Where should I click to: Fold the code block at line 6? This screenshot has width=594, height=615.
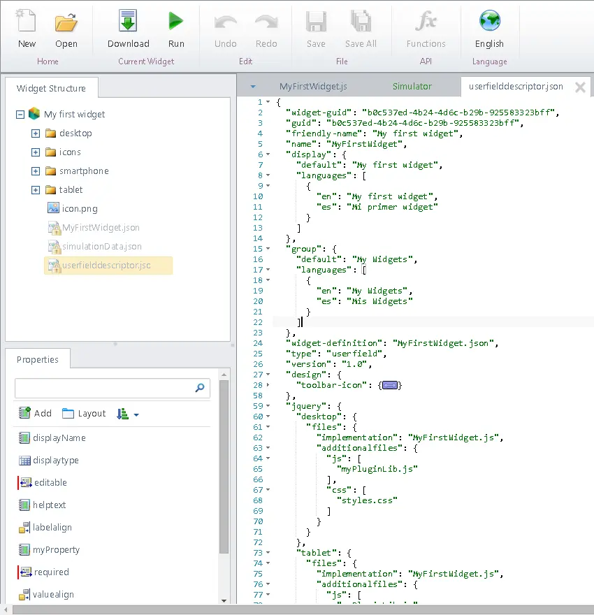point(268,154)
